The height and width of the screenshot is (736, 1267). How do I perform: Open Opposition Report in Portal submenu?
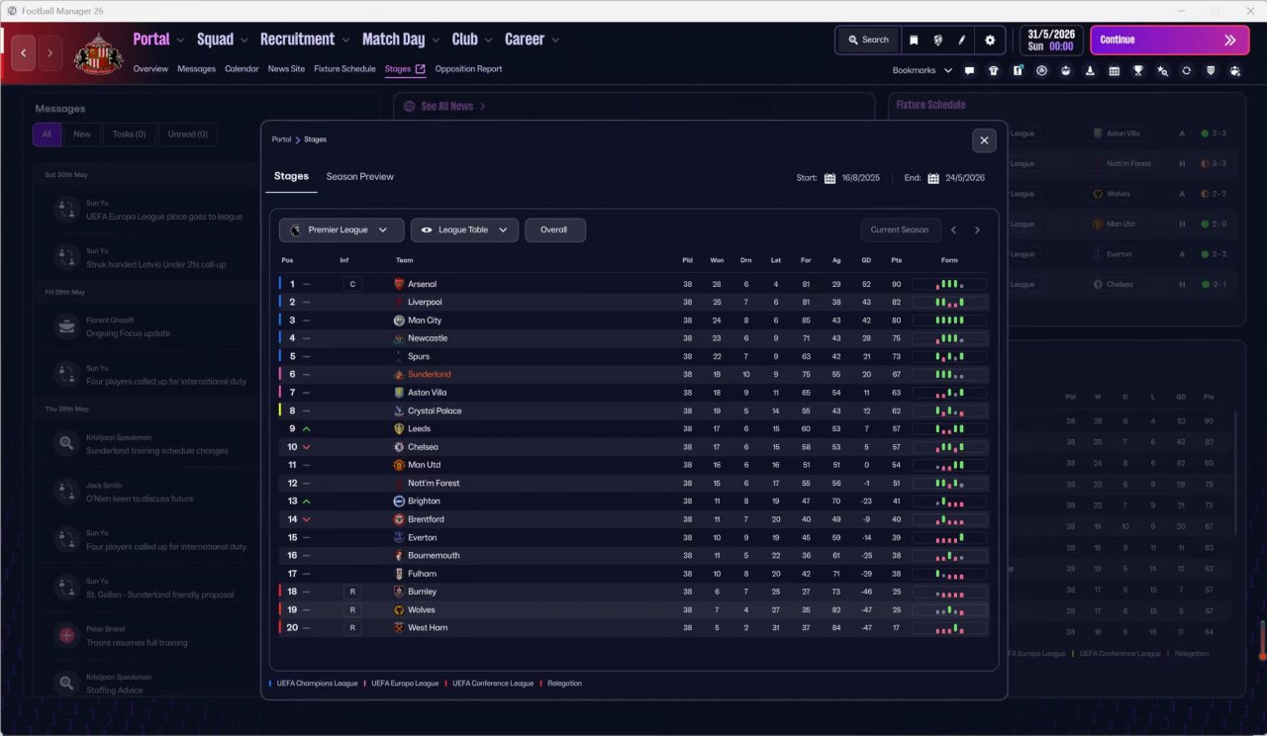(468, 69)
